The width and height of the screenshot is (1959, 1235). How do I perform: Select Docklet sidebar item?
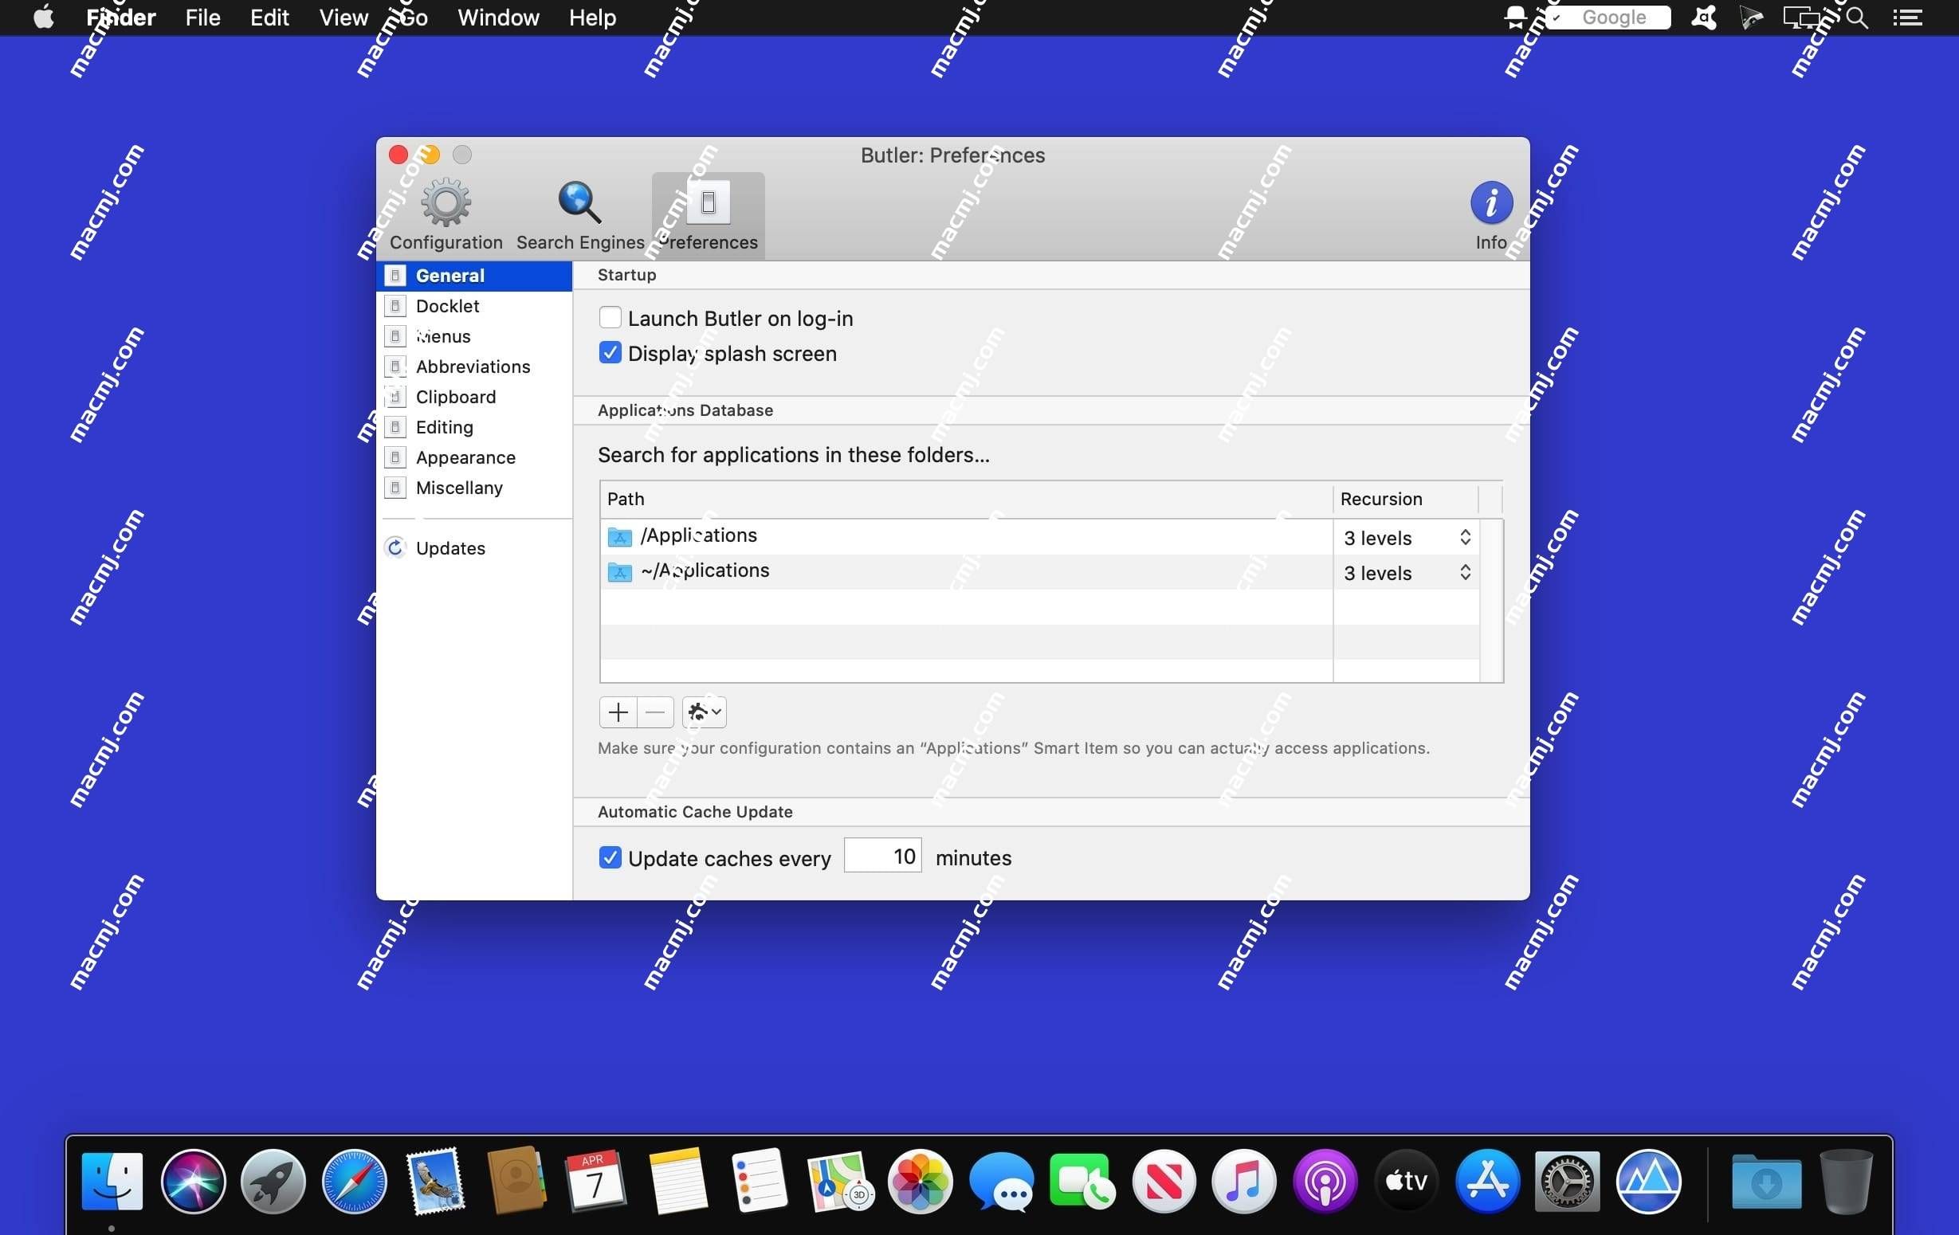pyautogui.click(x=447, y=304)
